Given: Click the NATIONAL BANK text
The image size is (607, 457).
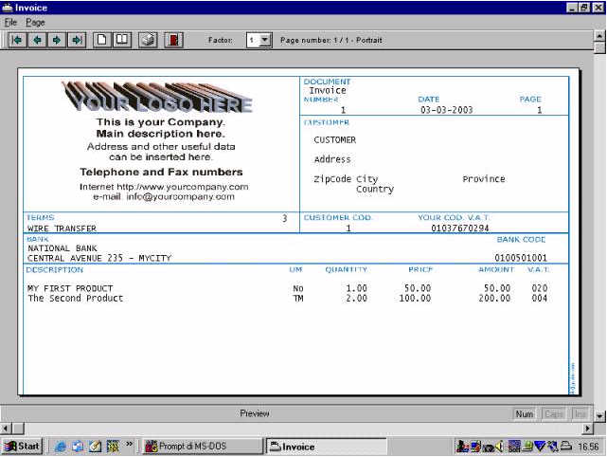Looking at the screenshot, I should click(x=62, y=248).
